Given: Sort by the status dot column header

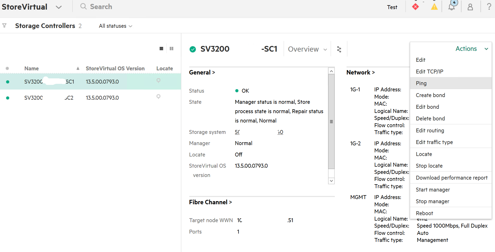Looking at the screenshot, I should 7,69.
